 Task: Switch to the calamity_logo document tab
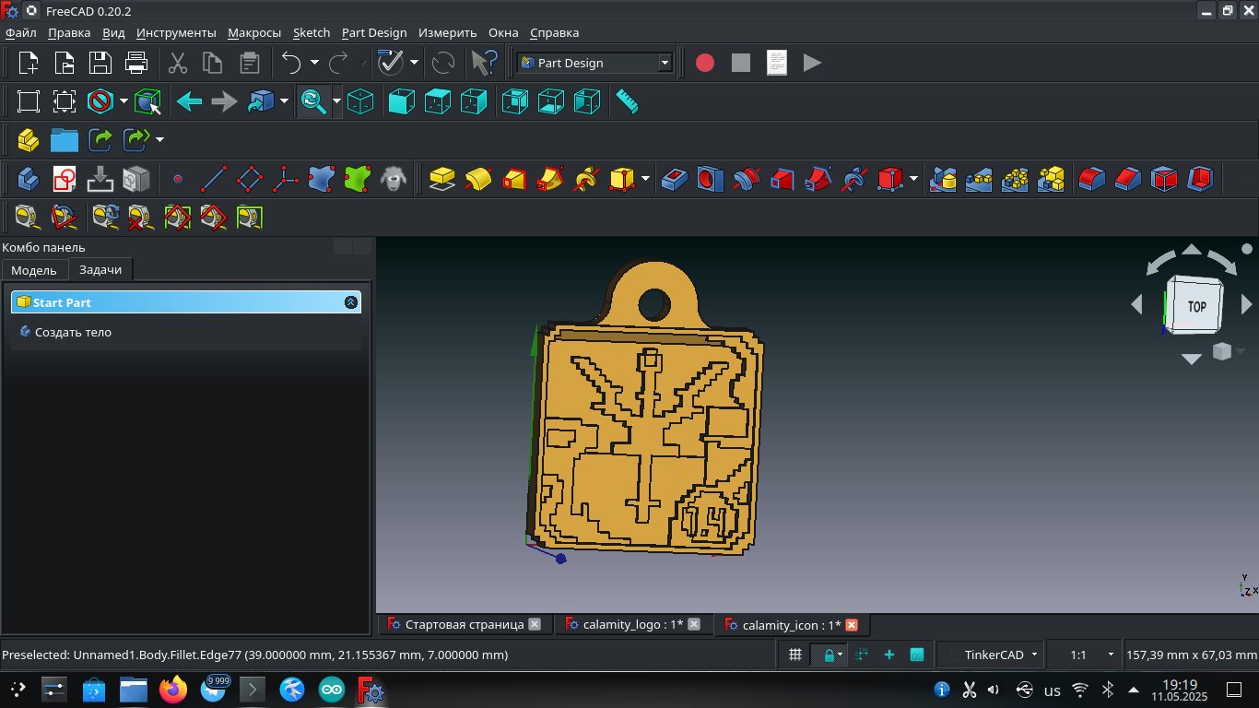coord(633,624)
